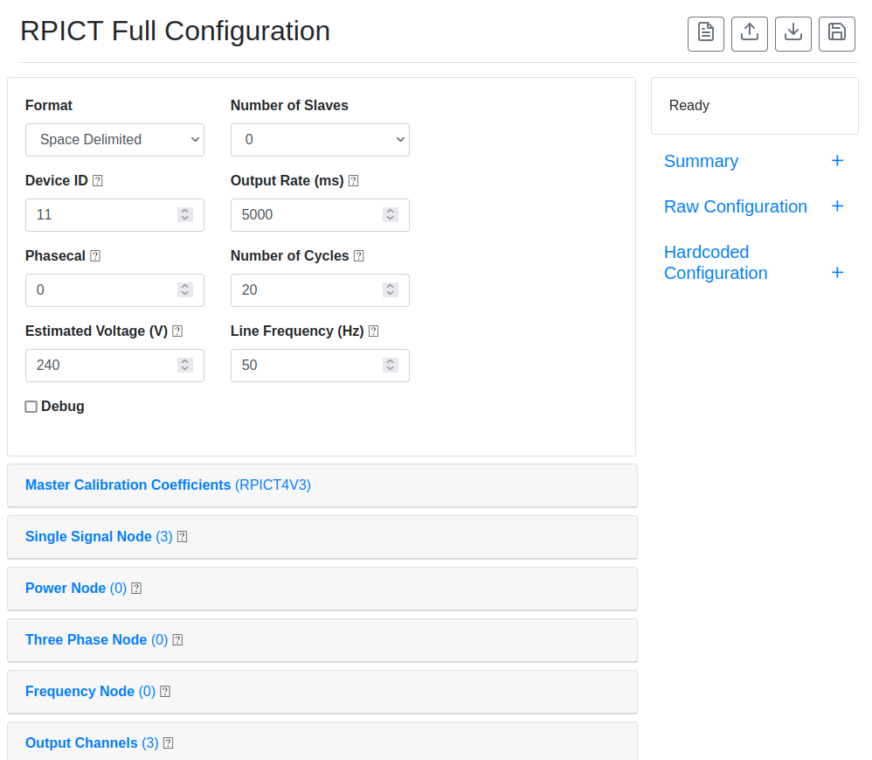Click the help icon beside Output Rate
Image resolution: width=872 pixels, height=760 pixels.
pos(353,181)
